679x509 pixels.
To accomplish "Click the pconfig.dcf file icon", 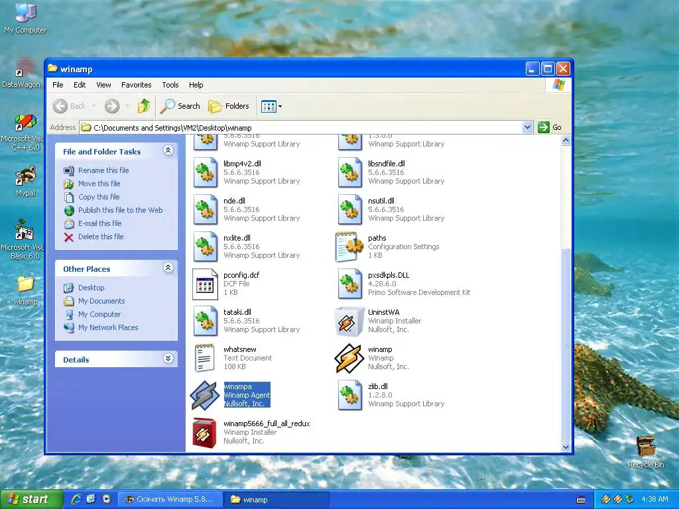I will [x=206, y=284].
